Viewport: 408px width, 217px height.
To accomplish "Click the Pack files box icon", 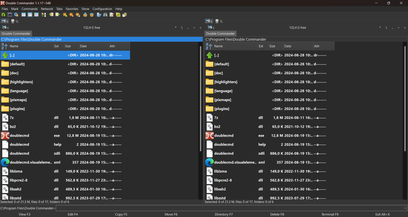I will (85, 15).
